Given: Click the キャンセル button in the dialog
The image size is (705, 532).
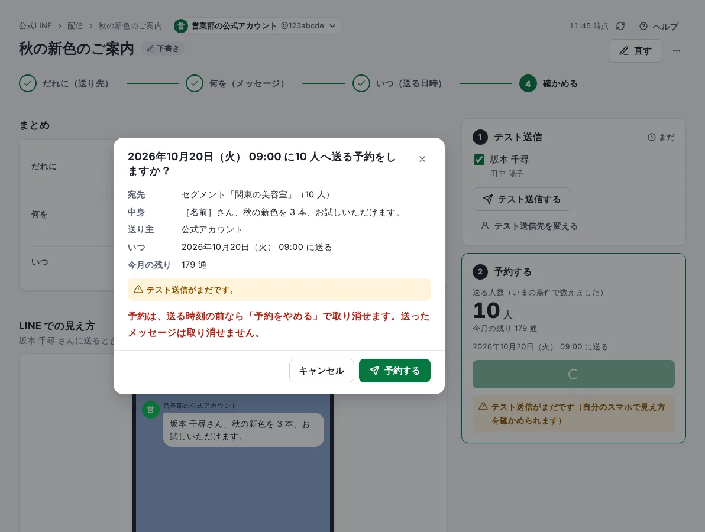Looking at the screenshot, I should coord(322,371).
